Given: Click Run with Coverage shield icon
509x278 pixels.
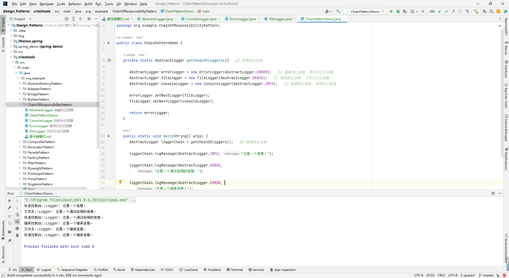Looking at the screenshot, I should coord(405,11).
